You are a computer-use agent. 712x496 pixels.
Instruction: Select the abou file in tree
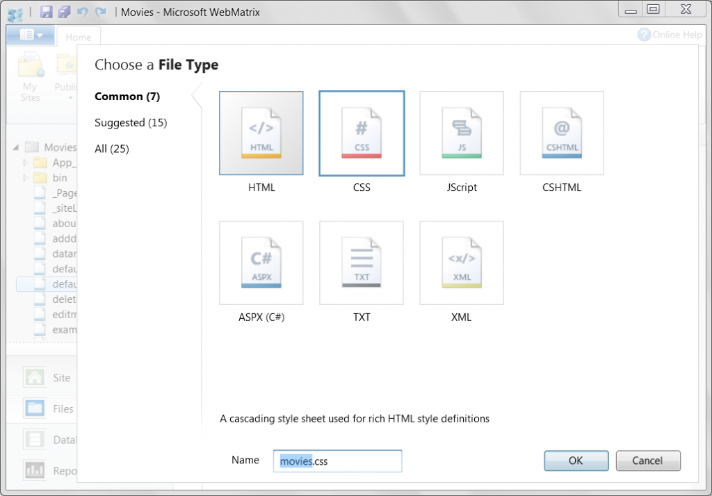(x=56, y=223)
